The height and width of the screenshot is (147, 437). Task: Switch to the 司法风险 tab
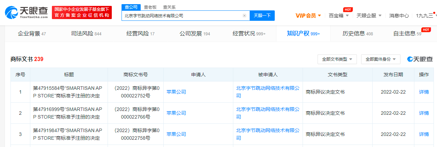pyautogui.click(x=86, y=34)
